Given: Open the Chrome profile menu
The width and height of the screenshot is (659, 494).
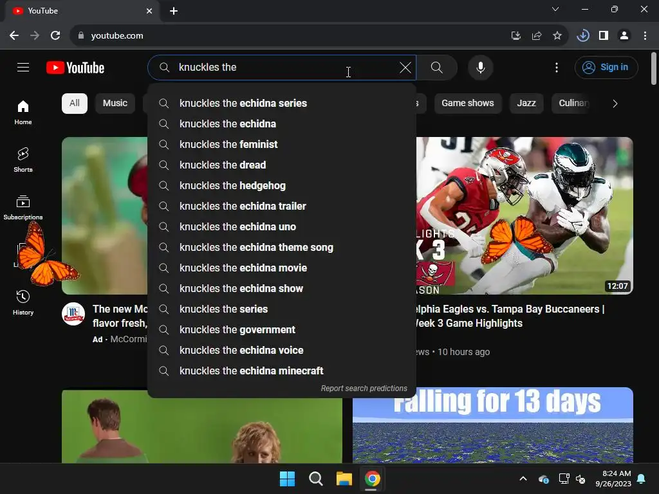Looking at the screenshot, I should pyautogui.click(x=624, y=36).
